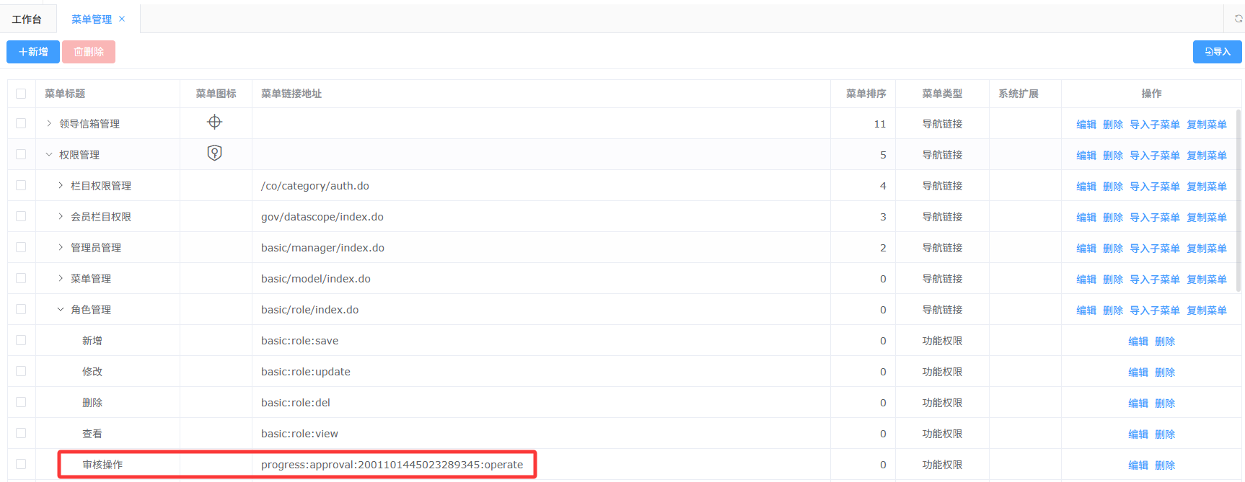Close the 菜单管理 tab
Image resolution: width=1245 pixels, height=482 pixels.
point(122,19)
